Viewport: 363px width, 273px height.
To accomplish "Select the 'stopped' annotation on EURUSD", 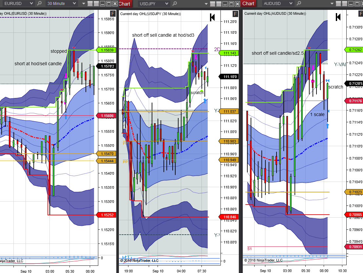I will click(x=59, y=51).
